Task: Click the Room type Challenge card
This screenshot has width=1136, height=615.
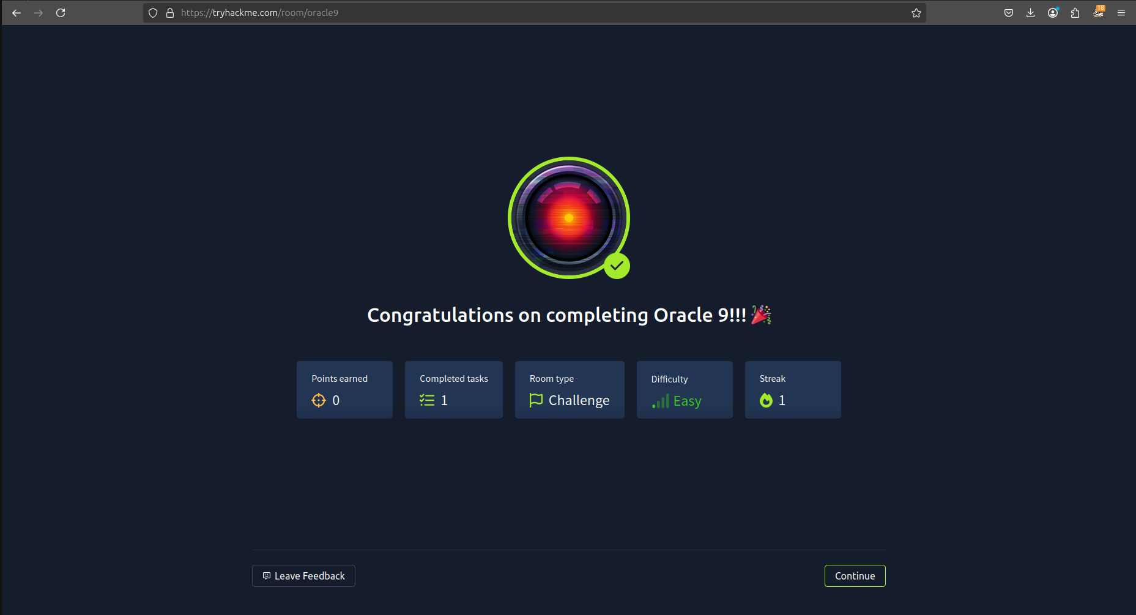Action: coord(570,390)
